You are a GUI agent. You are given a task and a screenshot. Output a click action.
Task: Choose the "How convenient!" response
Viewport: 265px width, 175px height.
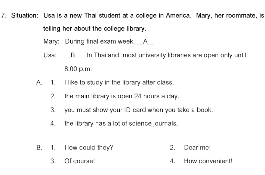(x=208, y=161)
